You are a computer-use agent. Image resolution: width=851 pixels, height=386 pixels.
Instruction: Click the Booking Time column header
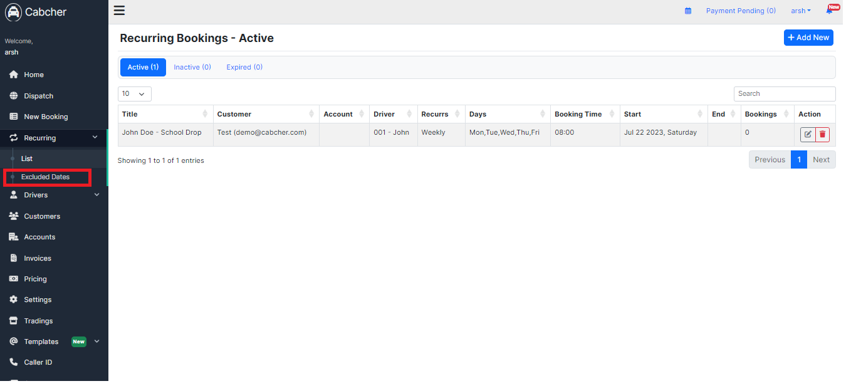585,114
